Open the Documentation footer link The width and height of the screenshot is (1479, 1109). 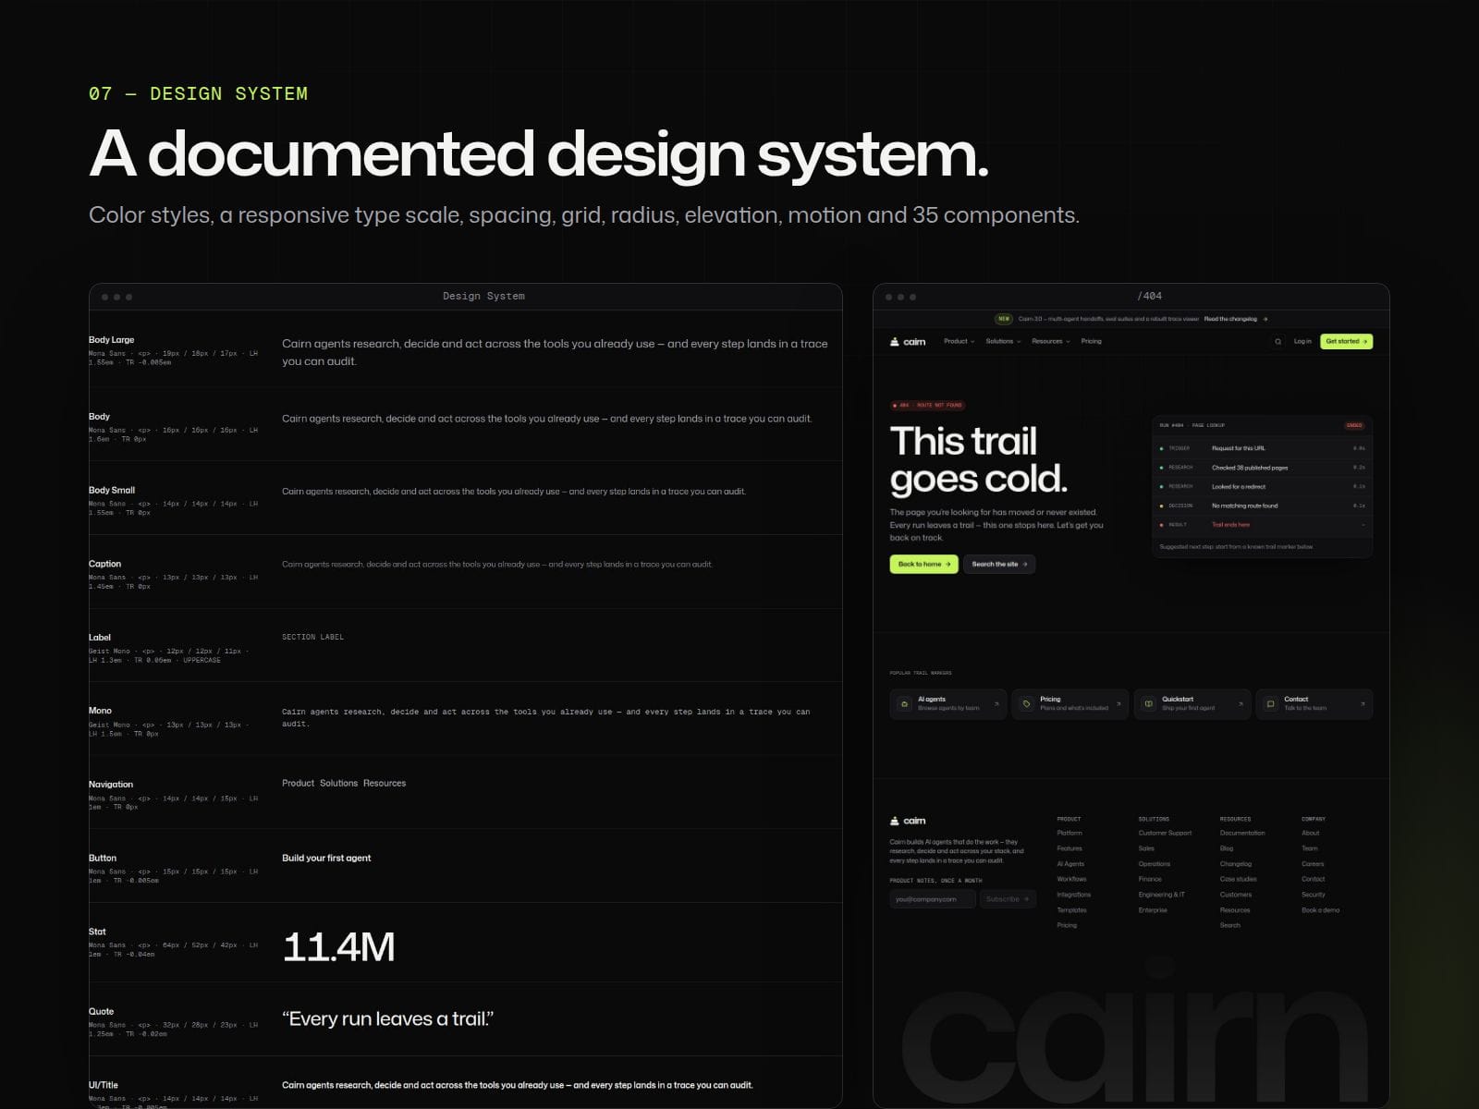tap(1241, 834)
